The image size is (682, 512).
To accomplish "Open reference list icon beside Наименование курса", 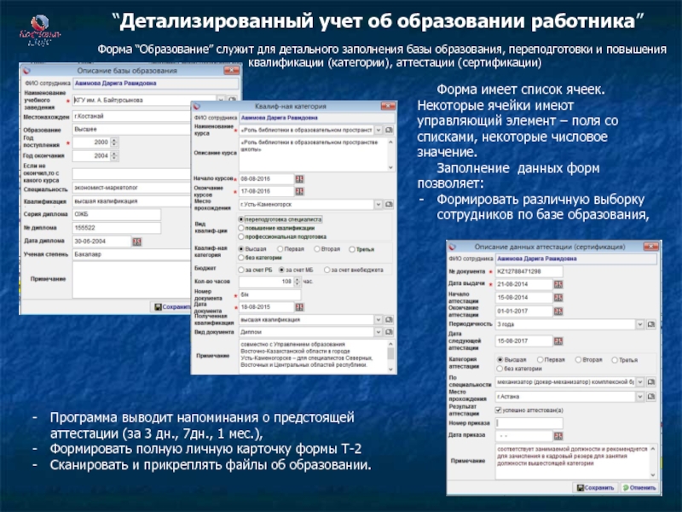I will click(x=390, y=130).
